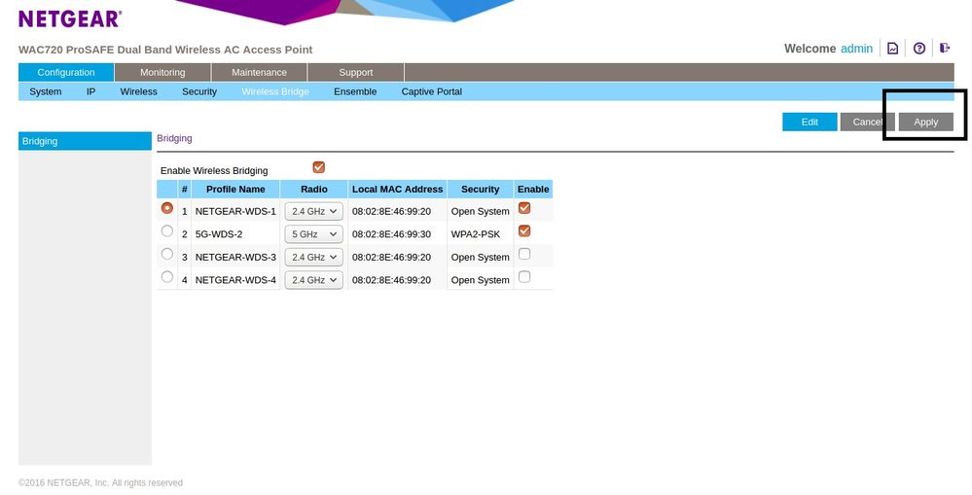The height and width of the screenshot is (495, 972).
Task: Click MAC address 08:02:8E:46:99:30
Action: 391,234
